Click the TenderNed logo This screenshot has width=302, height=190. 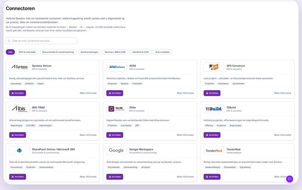[214, 151]
